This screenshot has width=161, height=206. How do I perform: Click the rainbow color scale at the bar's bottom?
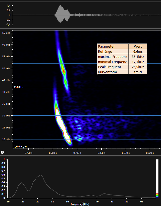click(157, 195)
